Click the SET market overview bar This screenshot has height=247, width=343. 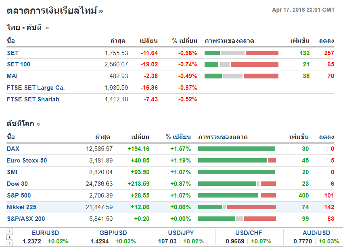(241, 53)
